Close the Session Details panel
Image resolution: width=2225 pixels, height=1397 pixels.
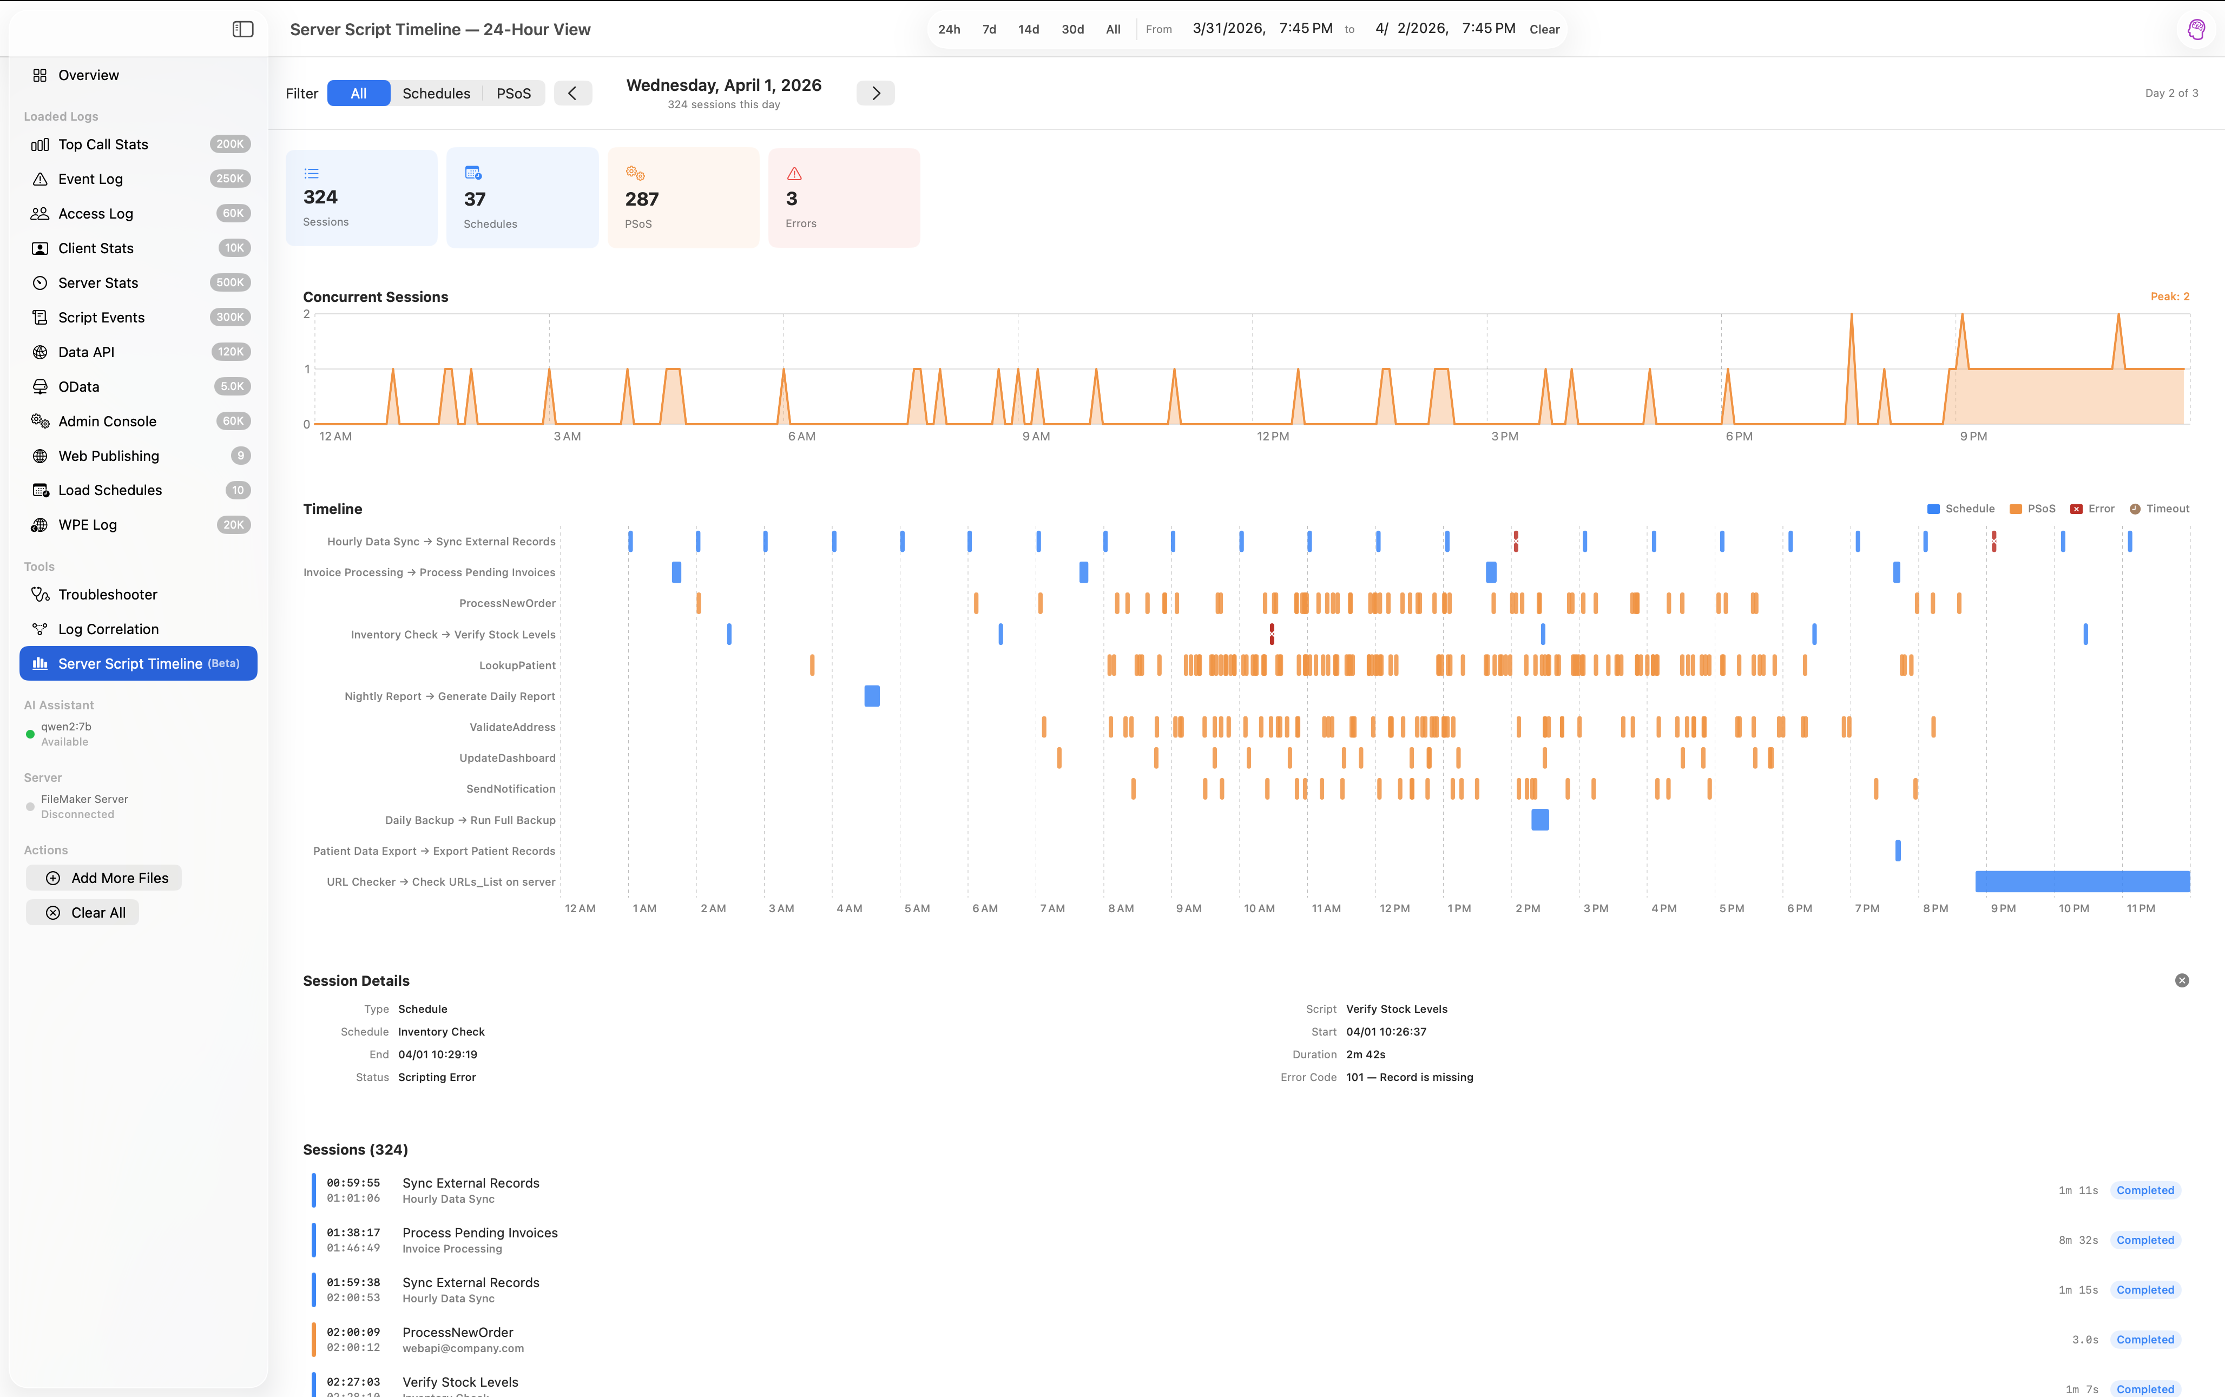[x=2182, y=980]
